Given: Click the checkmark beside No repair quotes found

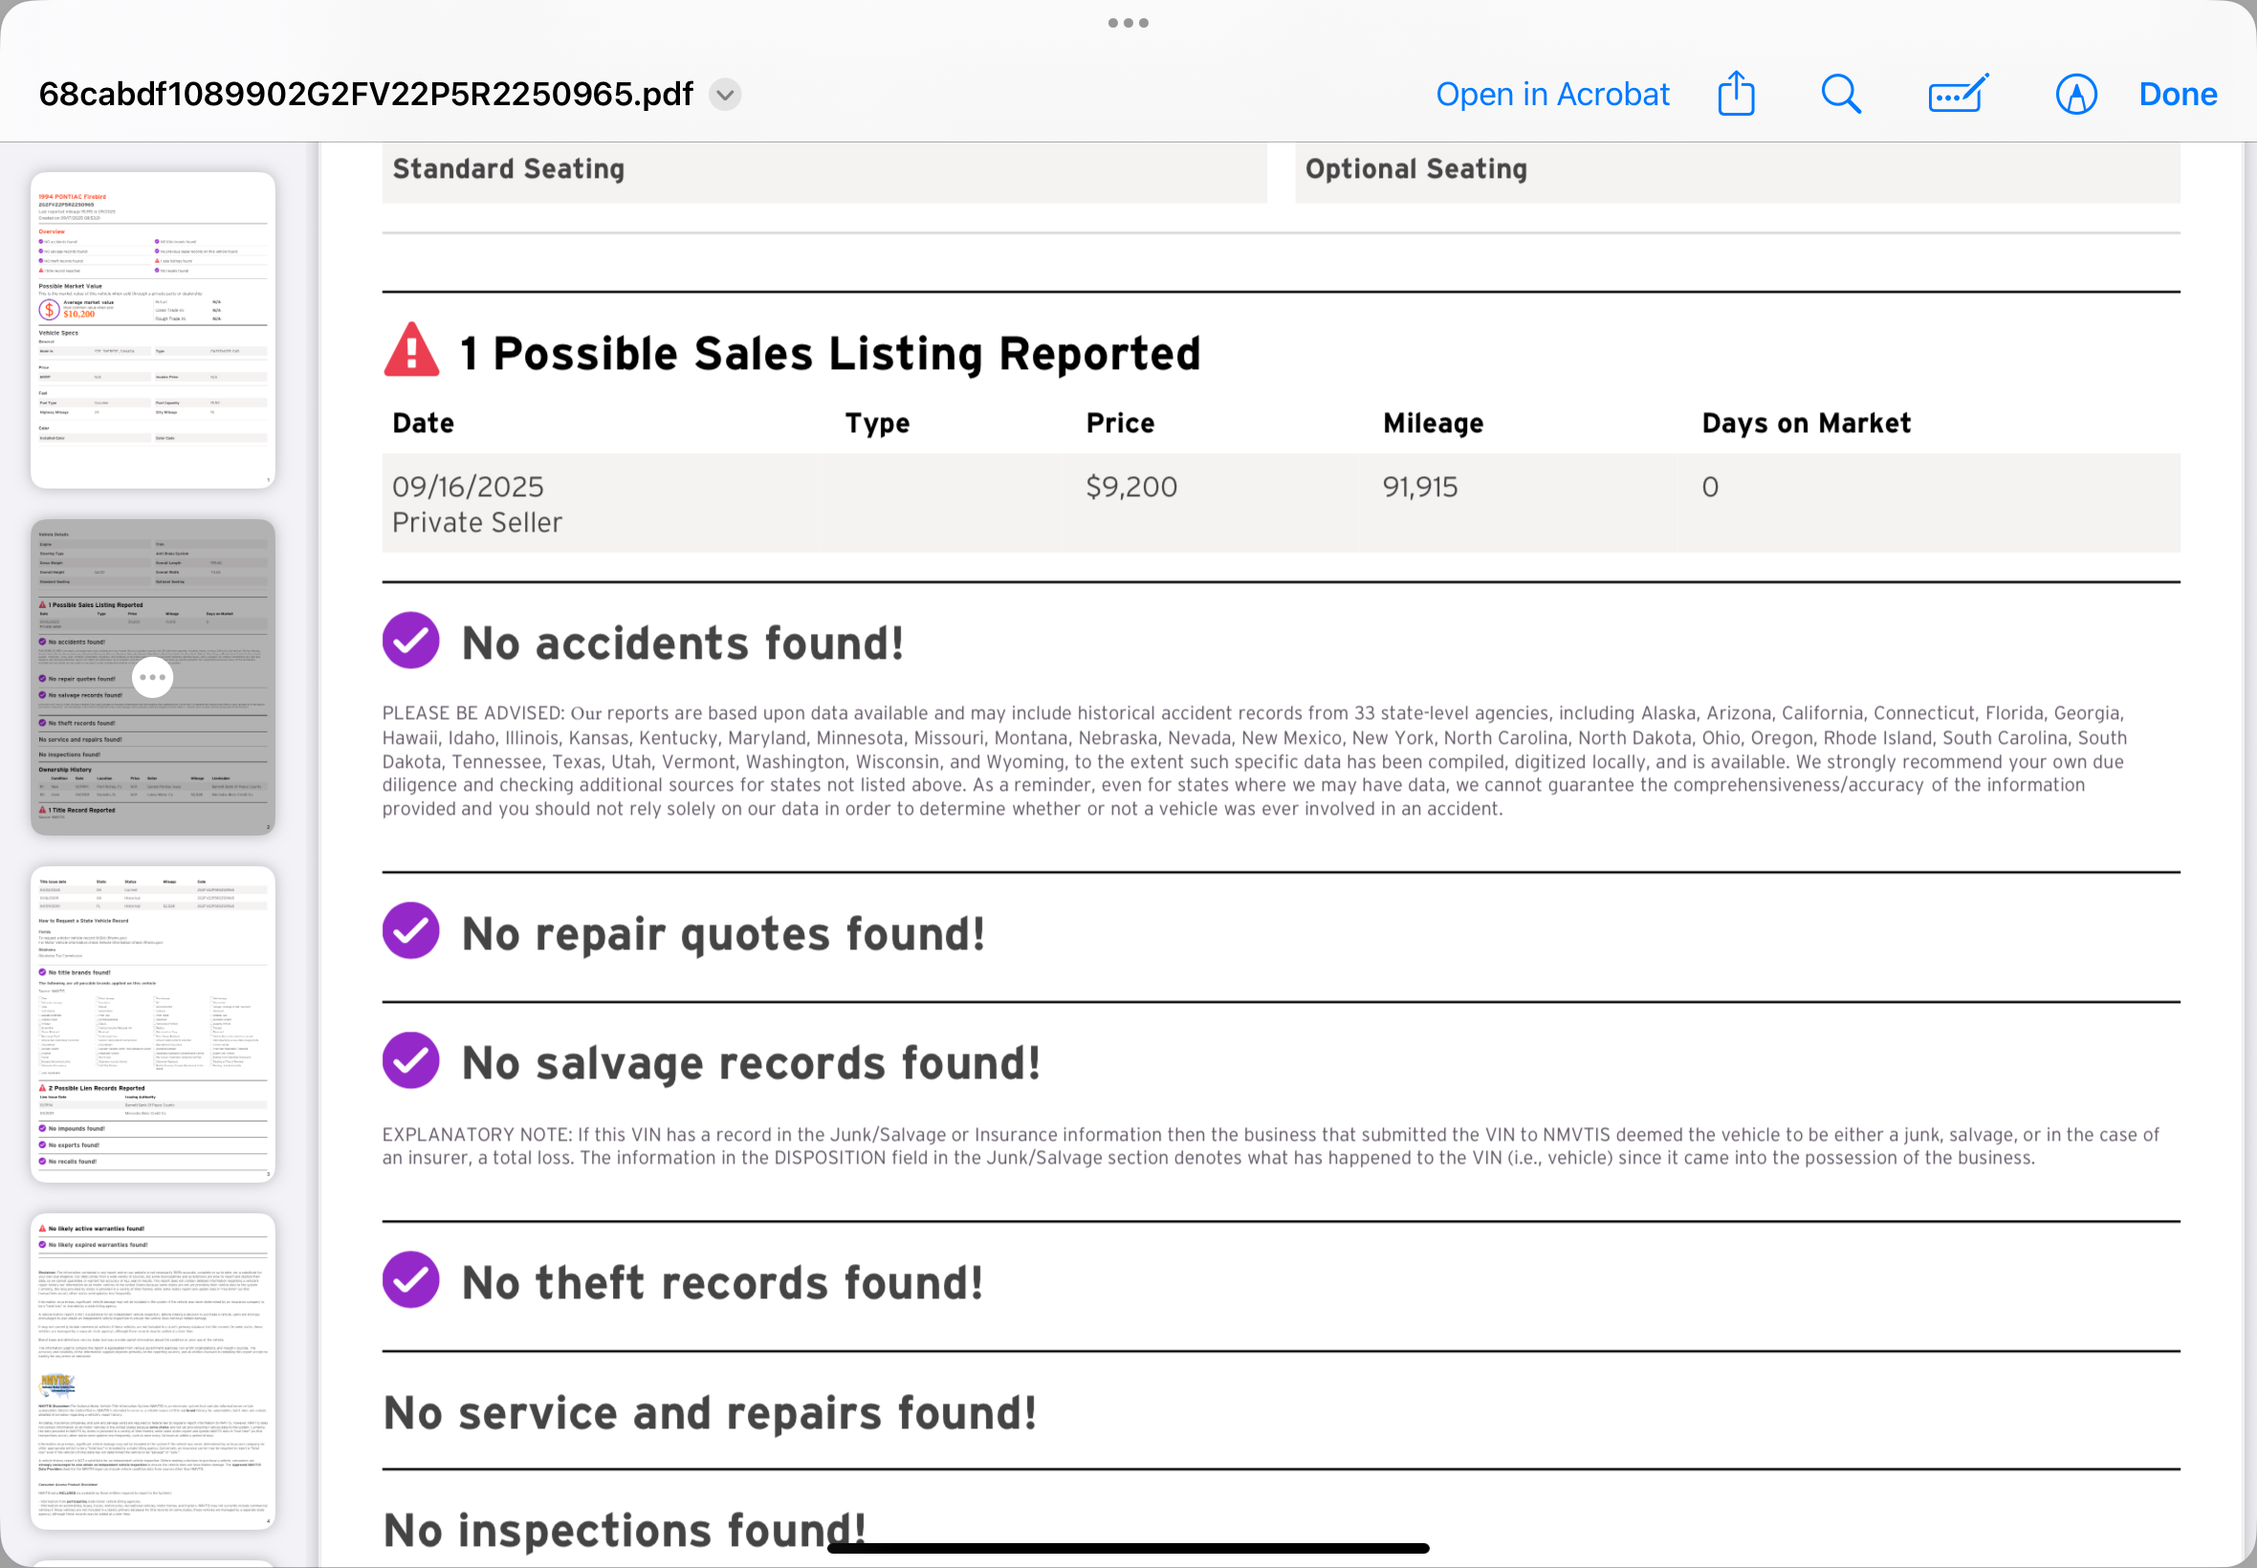Looking at the screenshot, I should coord(410,931).
